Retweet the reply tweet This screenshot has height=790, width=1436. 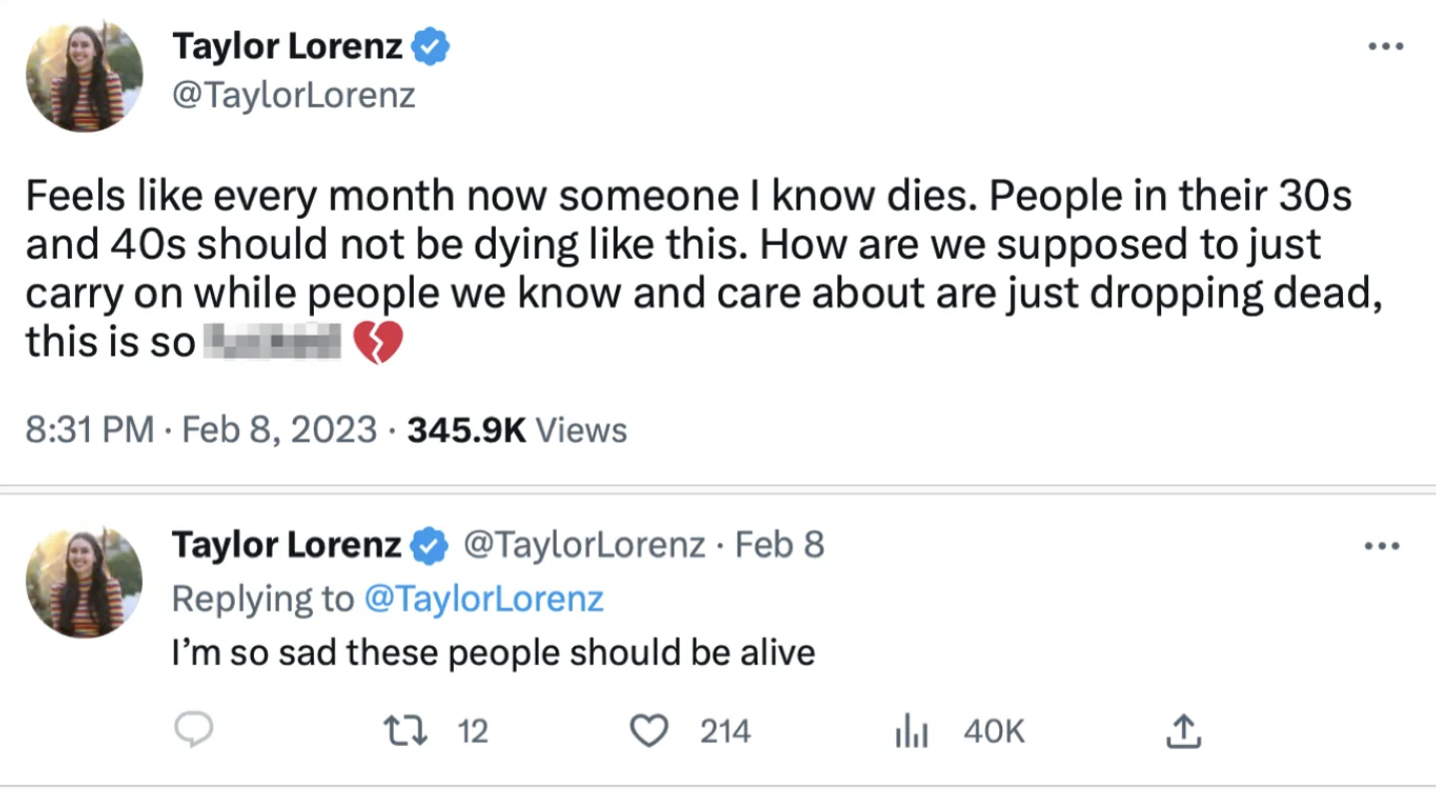click(407, 732)
